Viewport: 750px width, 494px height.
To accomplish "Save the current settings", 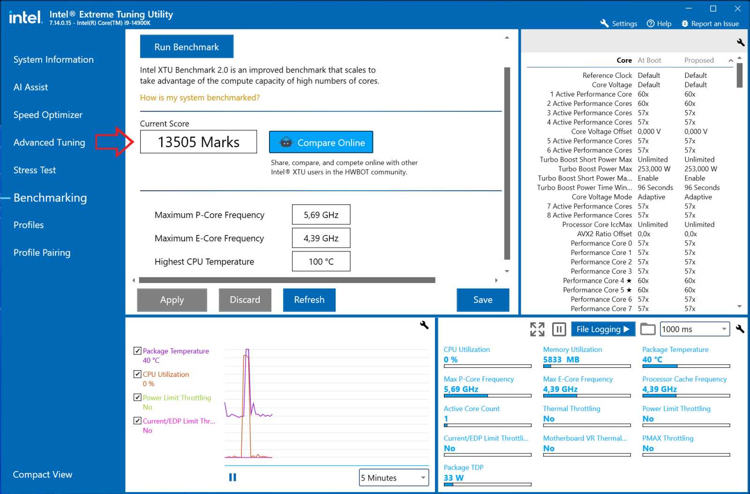I will [x=483, y=300].
